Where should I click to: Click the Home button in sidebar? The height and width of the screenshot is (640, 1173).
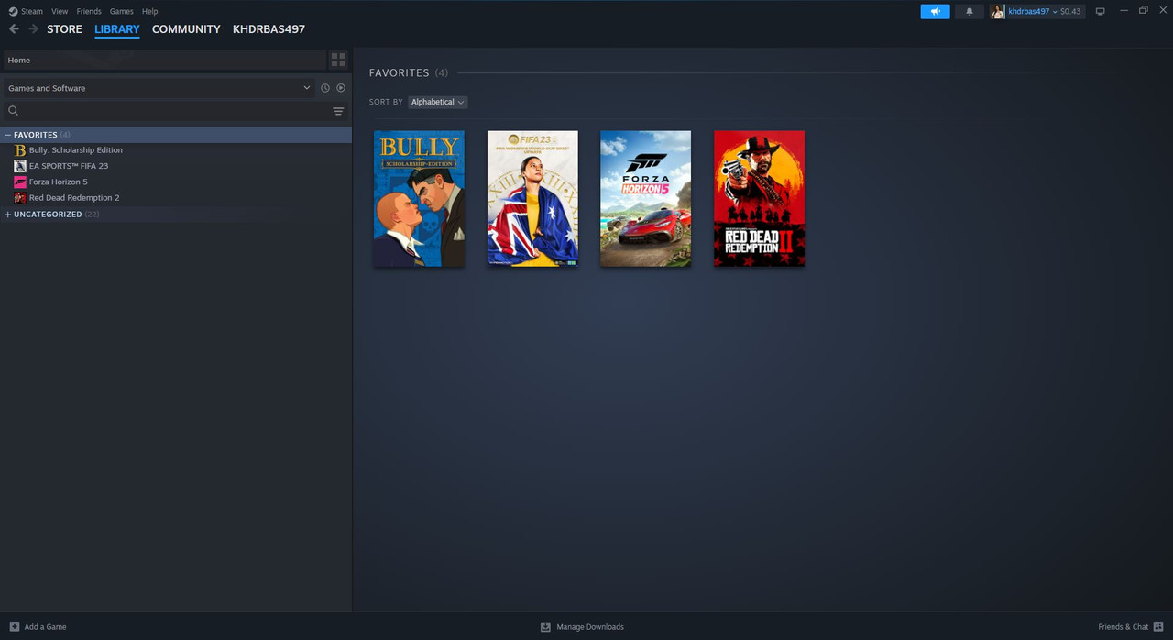tap(164, 60)
